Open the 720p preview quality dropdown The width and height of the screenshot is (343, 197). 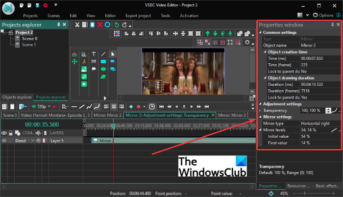click(49, 106)
